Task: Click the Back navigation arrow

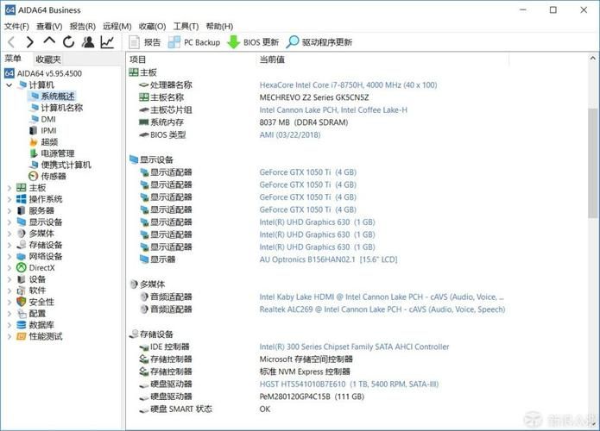Action: (11, 42)
